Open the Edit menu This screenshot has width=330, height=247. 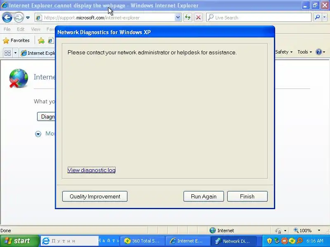tap(21, 29)
